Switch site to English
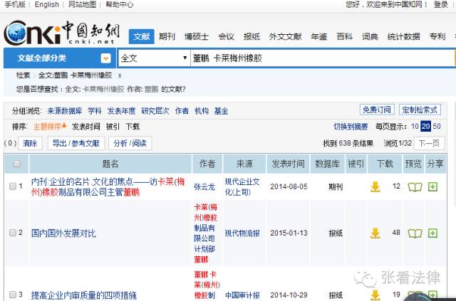Image resolution: width=456 pixels, height=301 pixels. pos(46,5)
